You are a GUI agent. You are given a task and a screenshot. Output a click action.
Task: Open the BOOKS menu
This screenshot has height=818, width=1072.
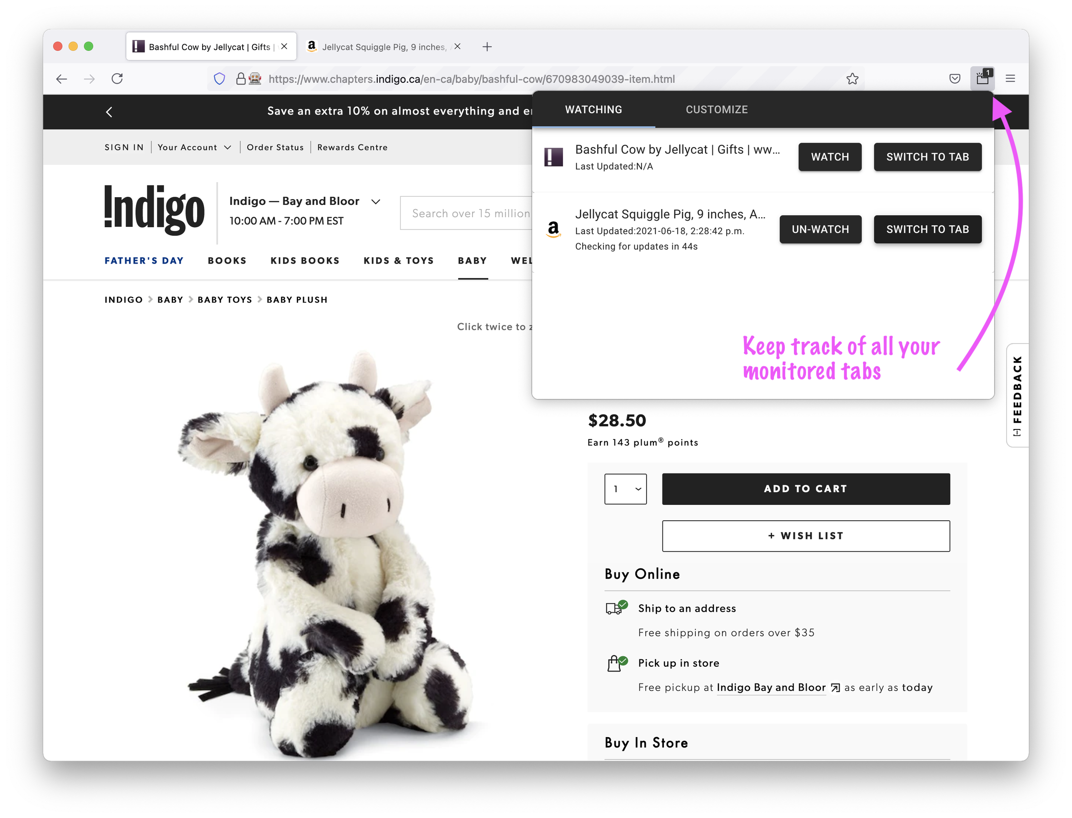point(227,261)
